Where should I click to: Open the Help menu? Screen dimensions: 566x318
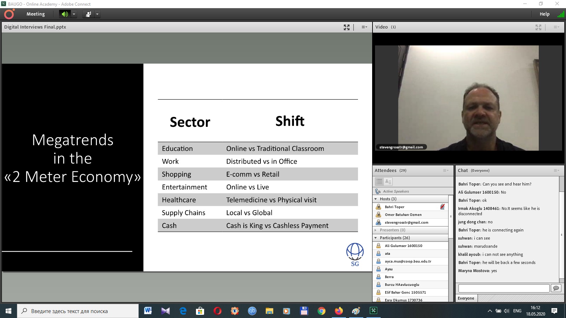[x=544, y=14]
